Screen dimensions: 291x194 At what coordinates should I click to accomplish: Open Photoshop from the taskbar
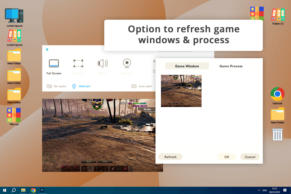pos(42,190)
